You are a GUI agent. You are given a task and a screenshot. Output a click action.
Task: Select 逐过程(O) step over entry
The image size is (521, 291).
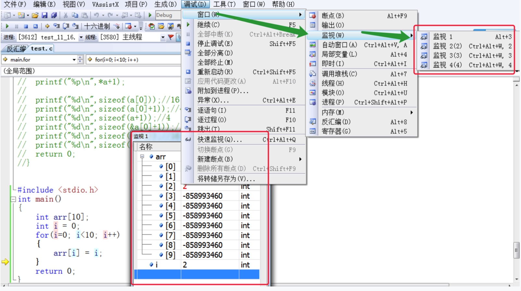click(x=244, y=120)
